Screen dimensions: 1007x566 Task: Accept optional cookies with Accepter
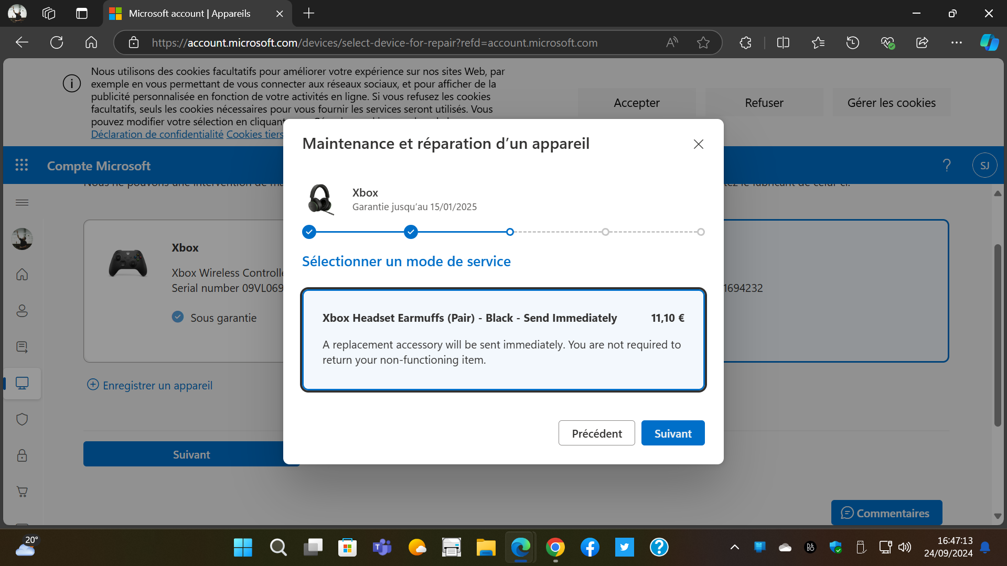pos(637,103)
